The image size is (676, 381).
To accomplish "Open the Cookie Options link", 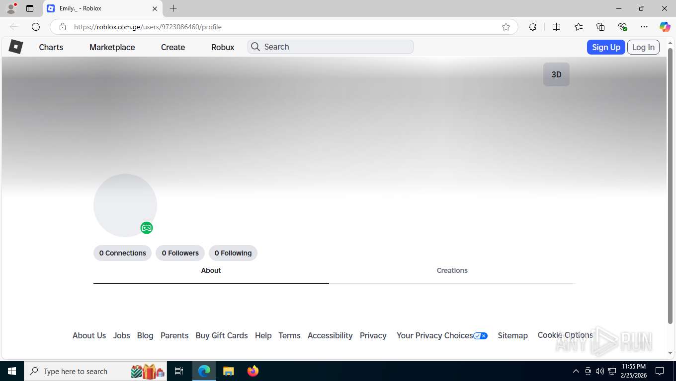I will click(x=565, y=335).
